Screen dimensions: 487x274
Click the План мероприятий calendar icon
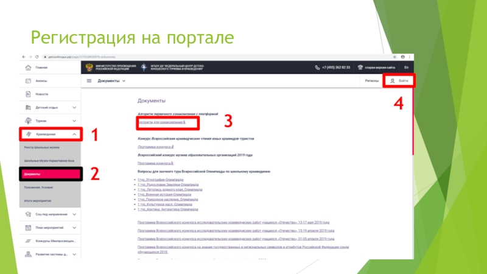tap(28, 228)
